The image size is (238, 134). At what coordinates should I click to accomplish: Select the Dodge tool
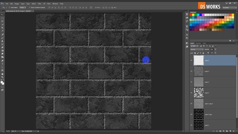pos(2,57)
